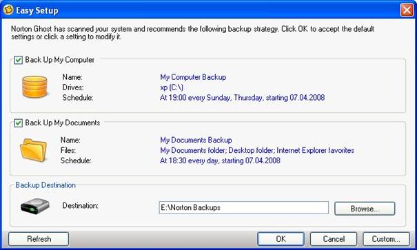This screenshot has height=250, width=417.
Task: Uncheck Back Up My Documents checkbox
Action: (18, 123)
